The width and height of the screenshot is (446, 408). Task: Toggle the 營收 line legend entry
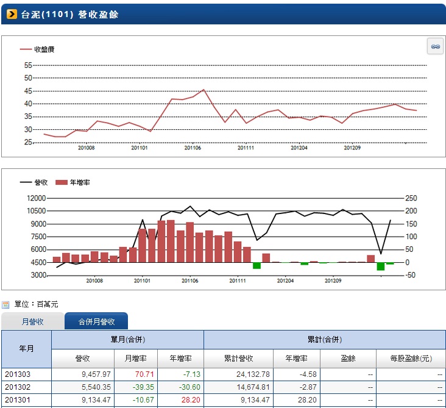pyautogui.click(x=34, y=182)
